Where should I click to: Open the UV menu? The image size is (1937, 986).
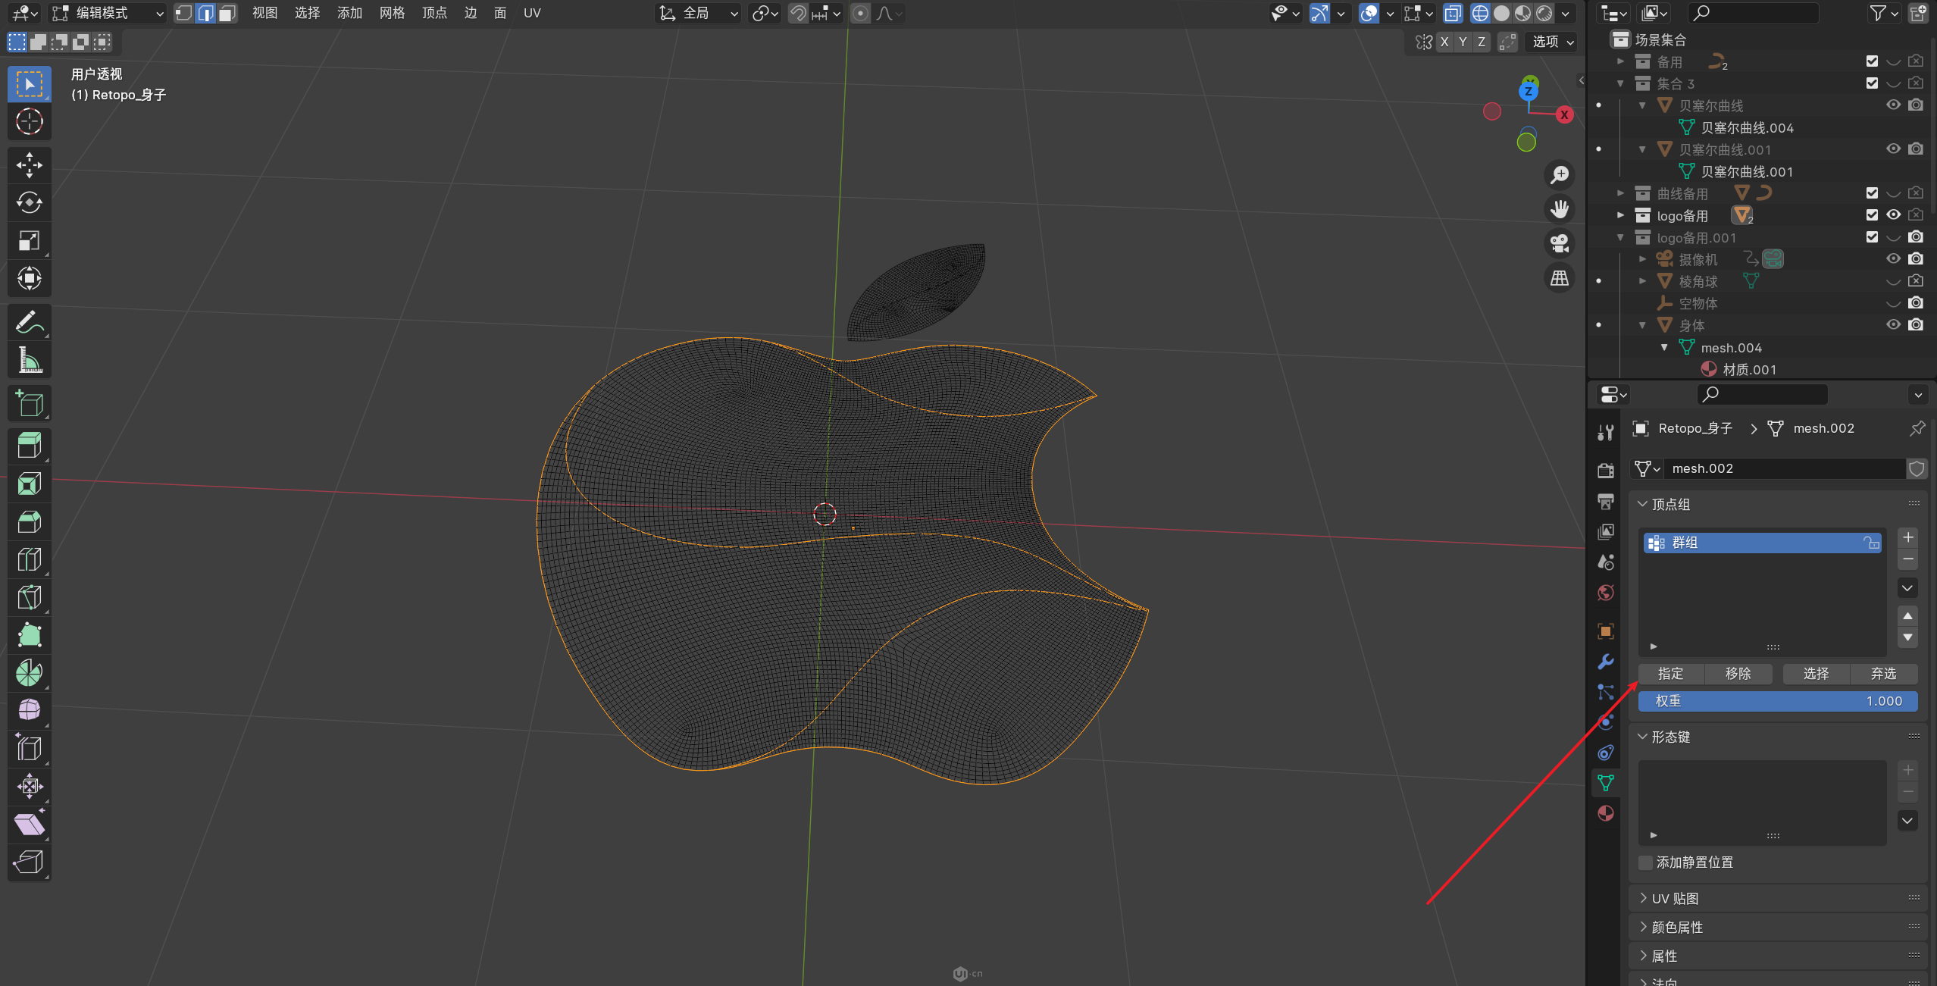pyautogui.click(x=532, y=13)
